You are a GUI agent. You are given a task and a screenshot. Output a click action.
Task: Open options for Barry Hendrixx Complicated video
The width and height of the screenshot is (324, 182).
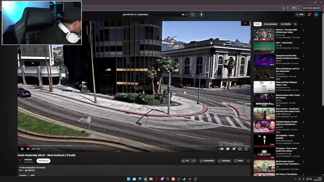(x=303, y=109)
